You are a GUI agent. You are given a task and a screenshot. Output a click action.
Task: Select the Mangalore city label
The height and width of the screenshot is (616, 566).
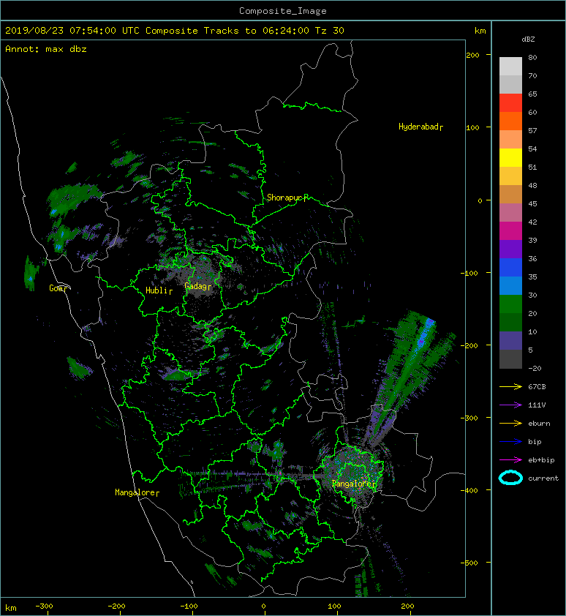point(135,492)
